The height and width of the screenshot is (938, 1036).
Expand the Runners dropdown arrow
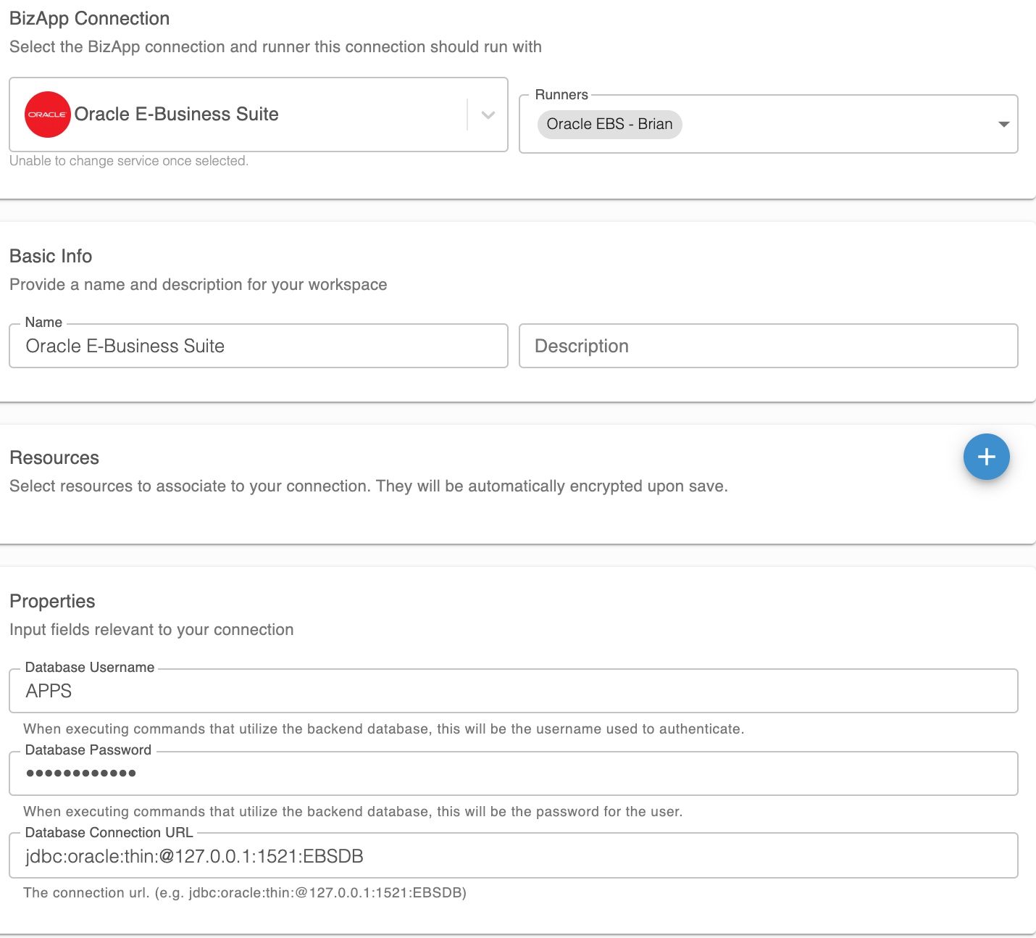[x=1003, y=124]
